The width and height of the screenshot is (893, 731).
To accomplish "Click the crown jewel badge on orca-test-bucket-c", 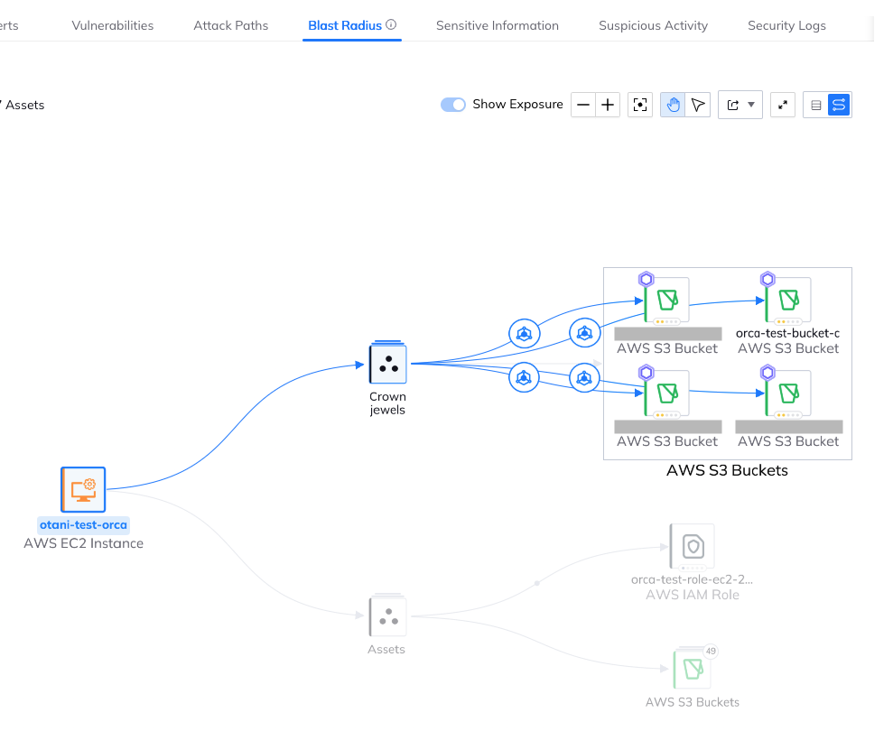I will click(x=767, y=279).
